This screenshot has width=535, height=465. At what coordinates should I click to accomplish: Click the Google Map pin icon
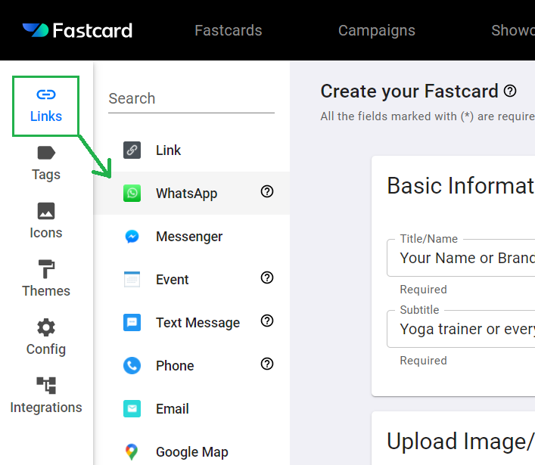132,452
